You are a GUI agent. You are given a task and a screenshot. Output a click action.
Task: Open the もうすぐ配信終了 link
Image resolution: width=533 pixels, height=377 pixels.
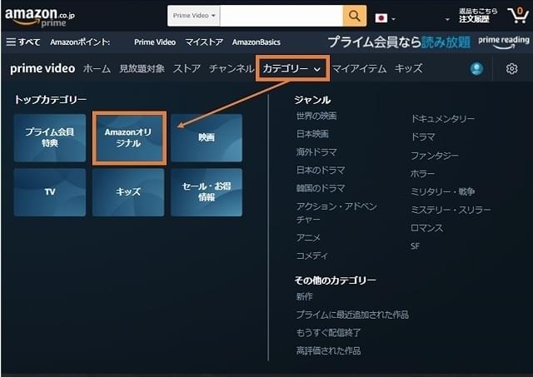pyautogui.click(x=328, y=333)
